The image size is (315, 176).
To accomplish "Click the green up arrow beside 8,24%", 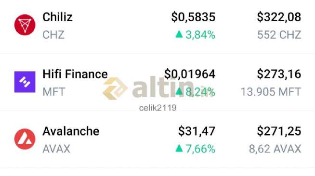I will click(x=179, y=91).
